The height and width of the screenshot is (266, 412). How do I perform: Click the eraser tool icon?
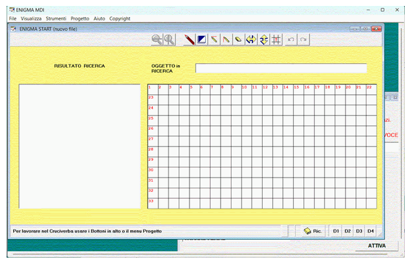[x=238, y=39]
